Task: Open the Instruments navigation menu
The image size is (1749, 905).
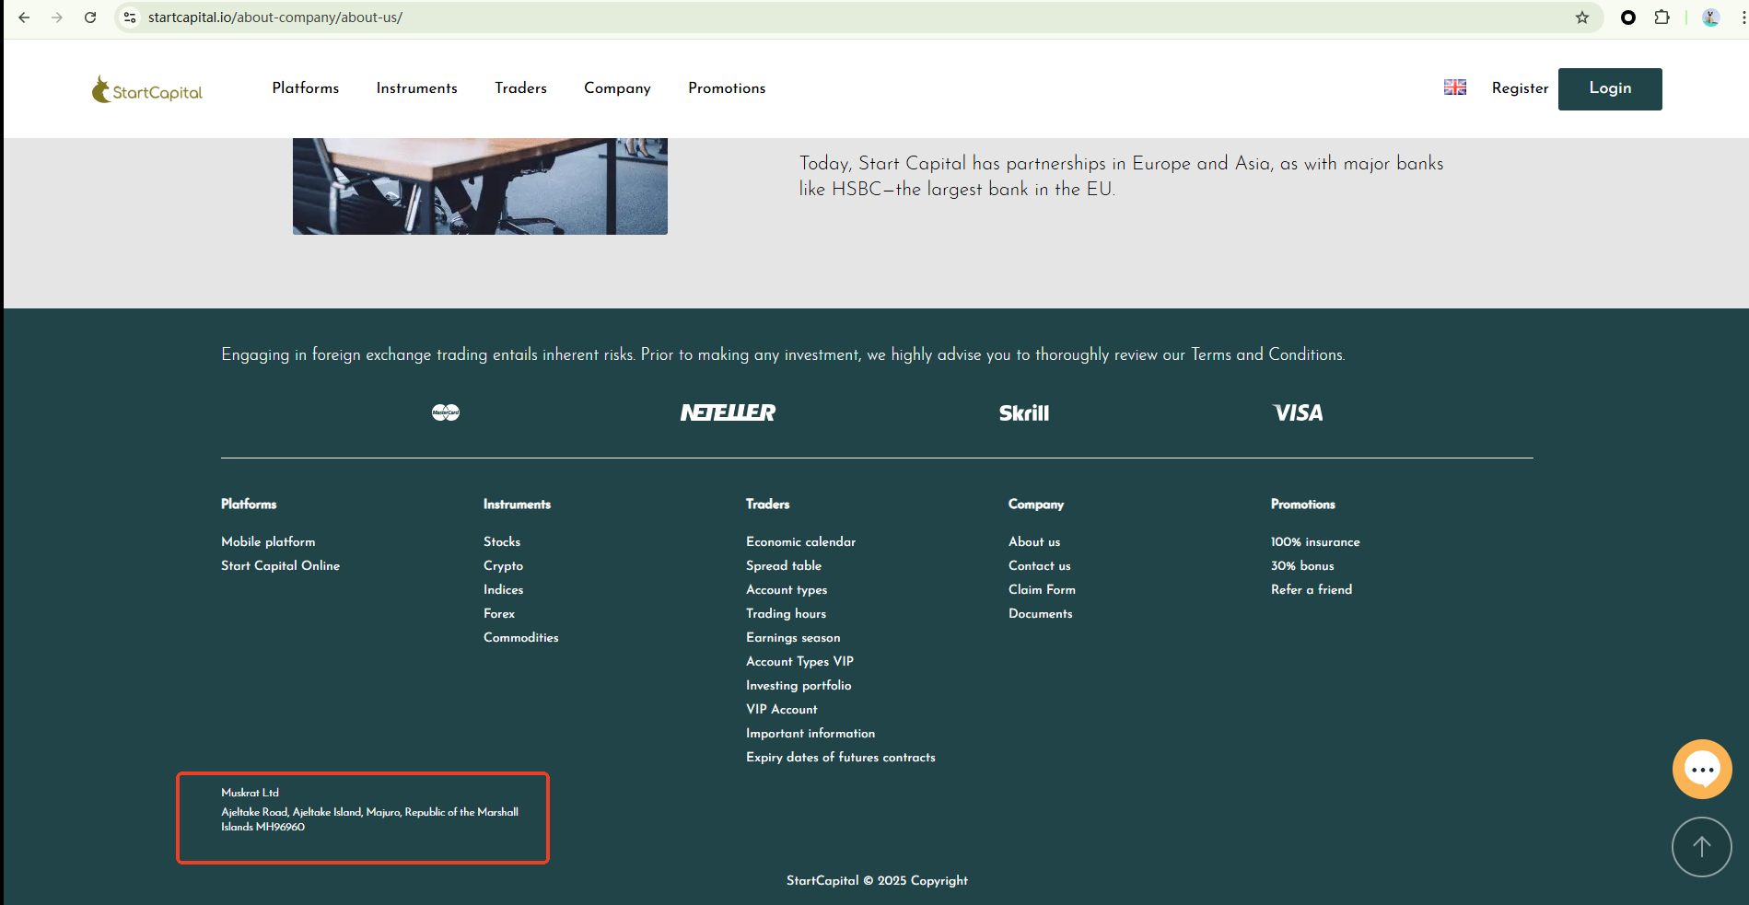Action: tap(416, 88)
